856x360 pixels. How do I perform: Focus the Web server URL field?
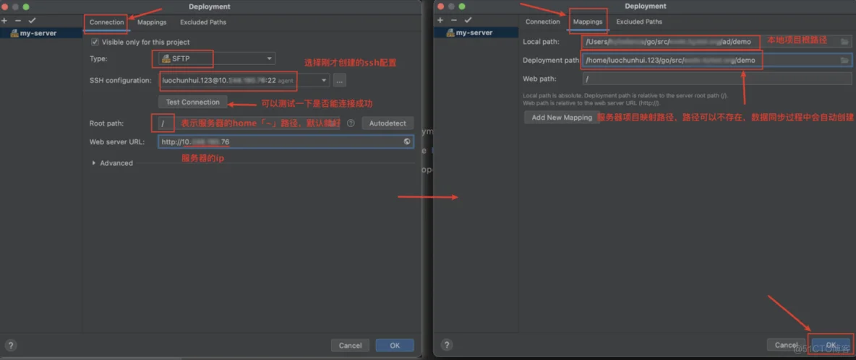click(x=286, y=142)
